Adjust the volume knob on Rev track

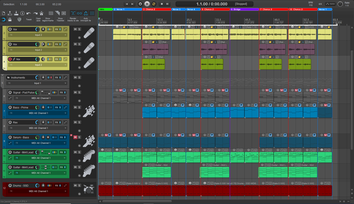(37, 122)
